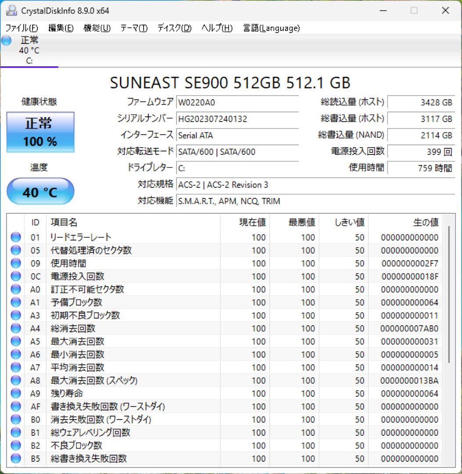The image size is (462, 474).
Task: Click the blue dot beside 総ウェアレベリング回数
Action: (15, 432)
